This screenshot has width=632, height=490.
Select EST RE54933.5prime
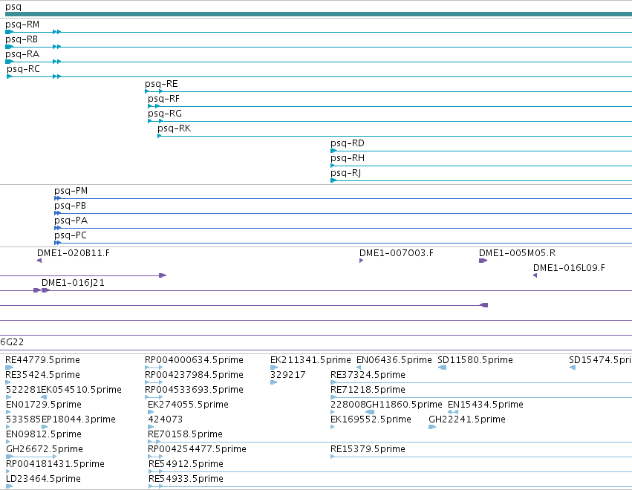pos(186,479)
